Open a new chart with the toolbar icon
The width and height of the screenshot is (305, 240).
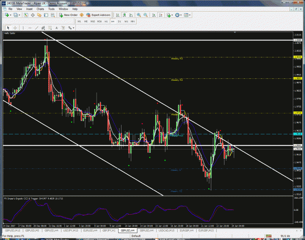7,15
